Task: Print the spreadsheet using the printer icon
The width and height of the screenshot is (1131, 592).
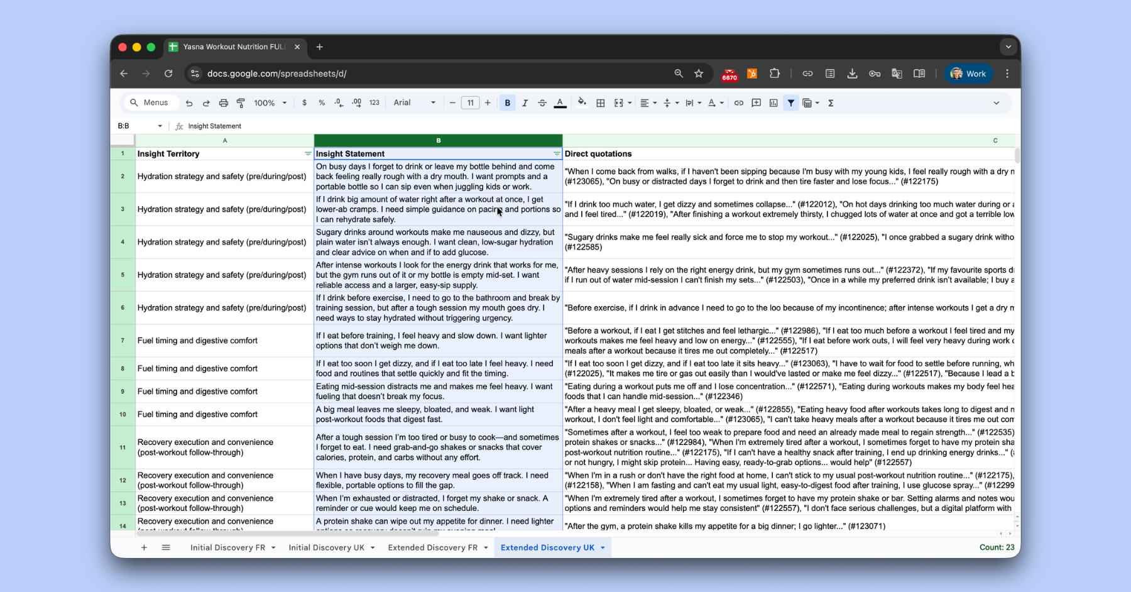Action: tap(223, 103)
